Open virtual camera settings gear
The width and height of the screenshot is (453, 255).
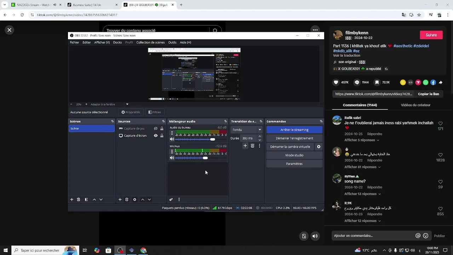[319, 147]
